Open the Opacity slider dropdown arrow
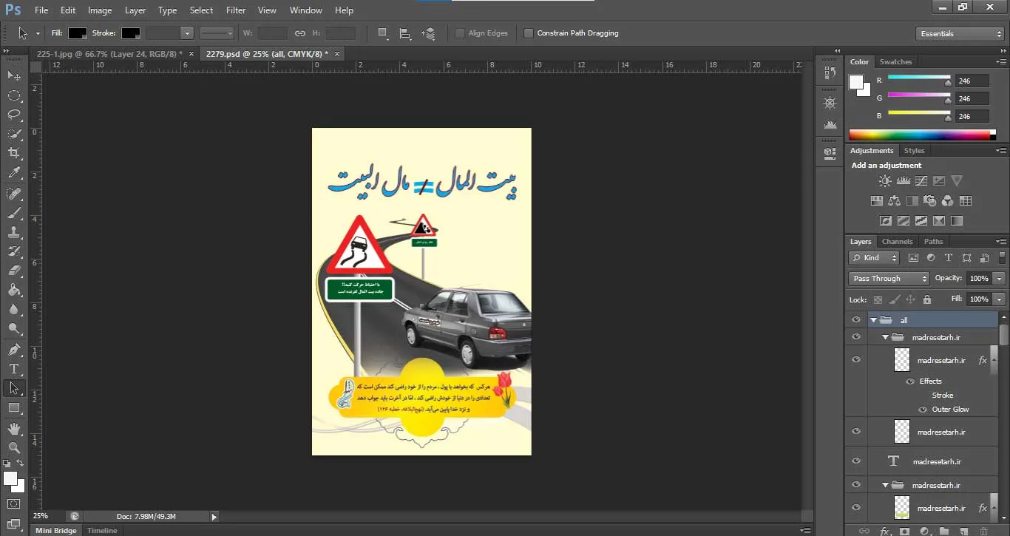 click(1000, 279)
